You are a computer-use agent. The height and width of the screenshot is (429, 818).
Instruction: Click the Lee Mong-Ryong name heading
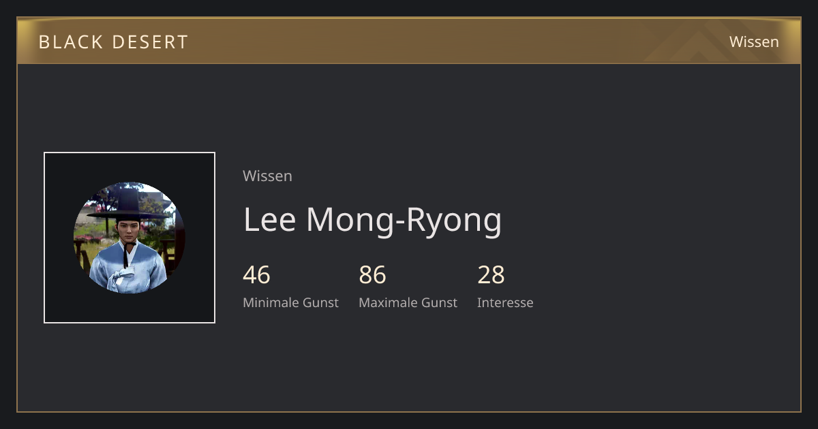click(372, 219)
